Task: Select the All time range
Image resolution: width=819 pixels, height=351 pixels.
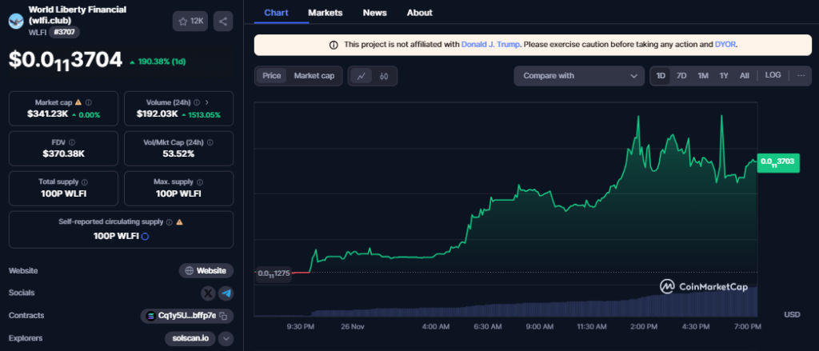Action: 745,76
